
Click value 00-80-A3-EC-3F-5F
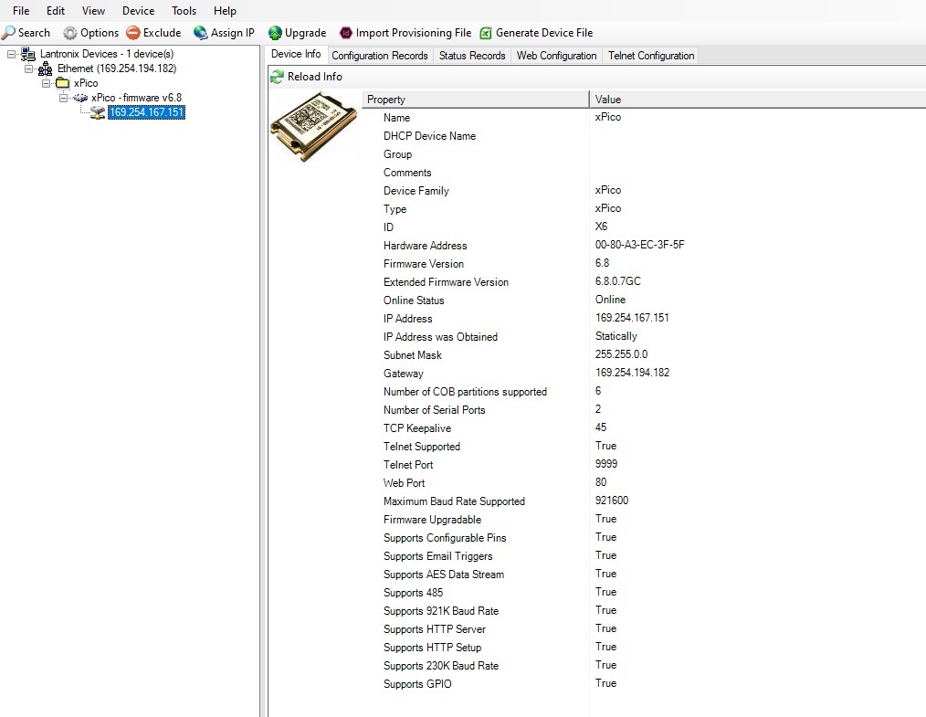point(639,245)
